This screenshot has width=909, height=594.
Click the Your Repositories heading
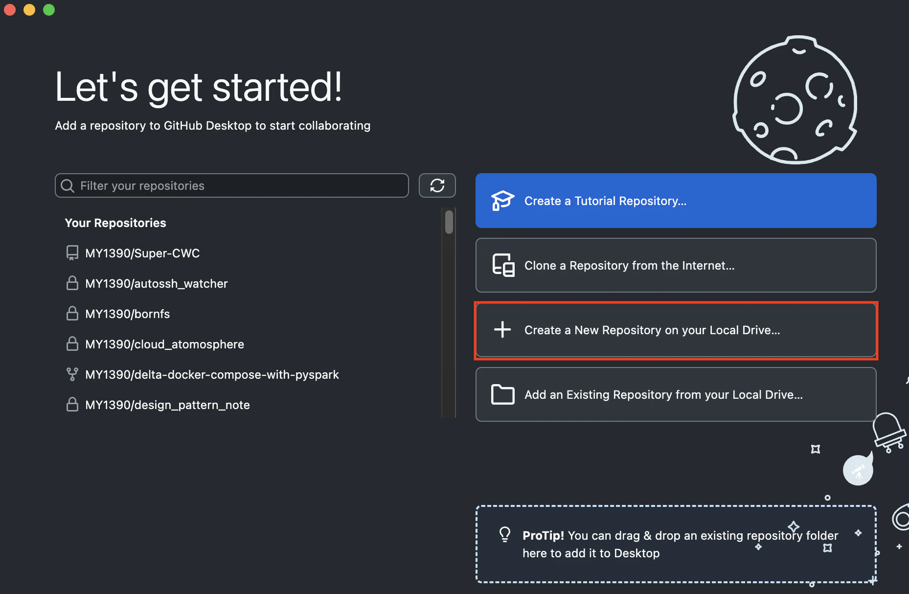point(115,223)
